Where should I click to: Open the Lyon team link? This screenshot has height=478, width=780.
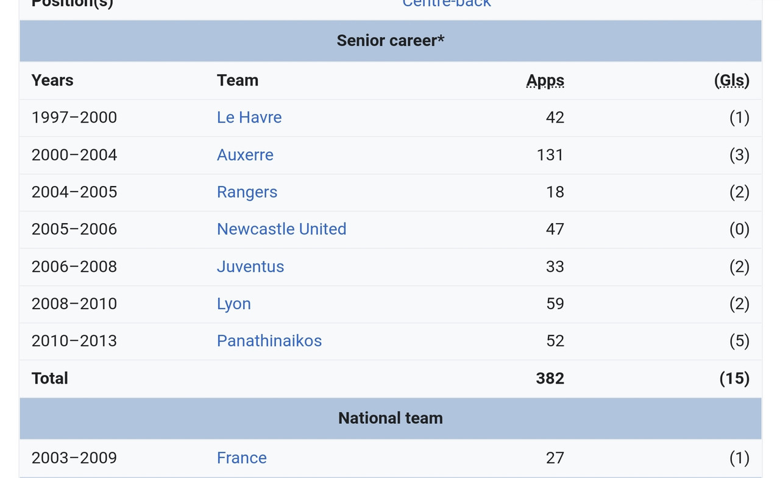point(233,304)
